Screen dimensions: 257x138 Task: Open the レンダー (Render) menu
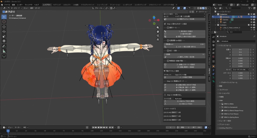click(x=20, y=5)
